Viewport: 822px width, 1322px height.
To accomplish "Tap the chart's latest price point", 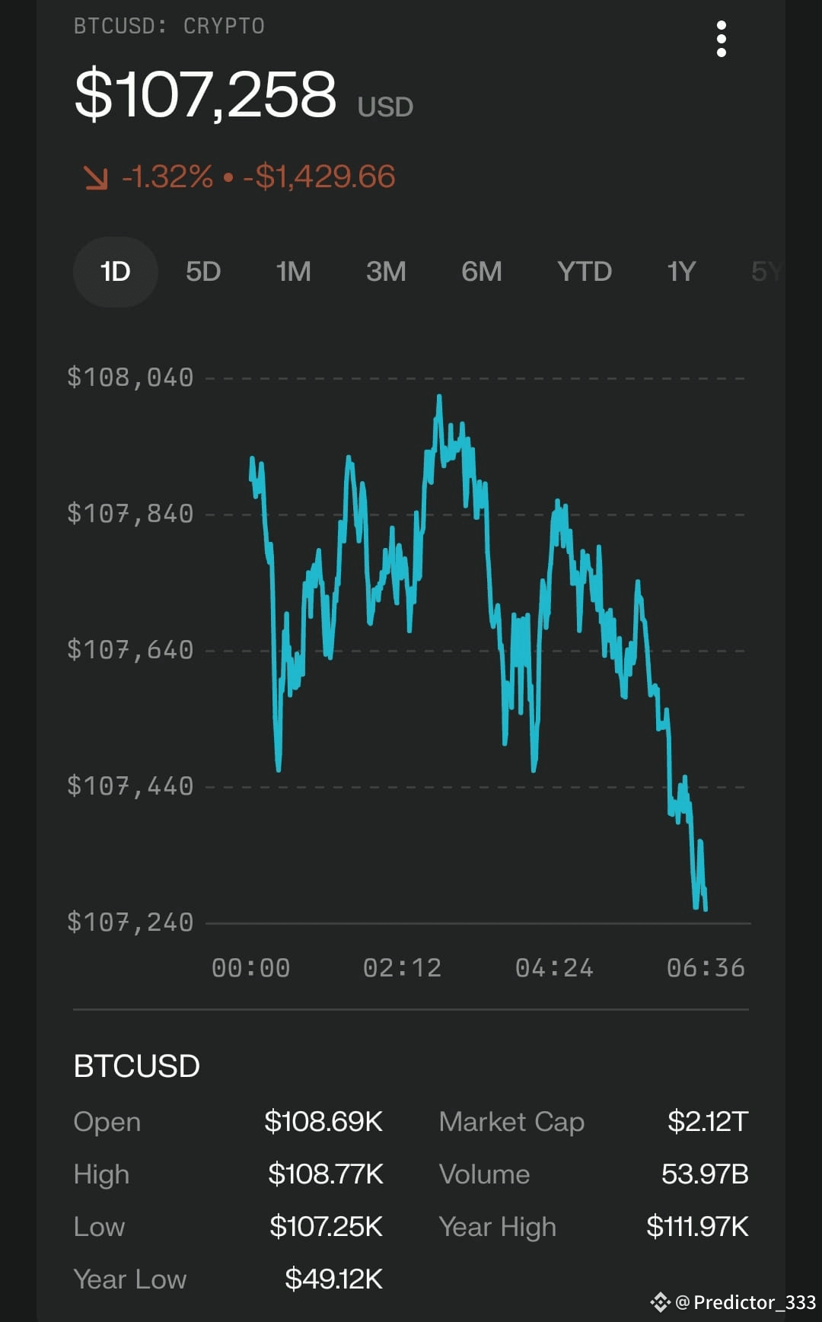I will (x=706, y=908).
